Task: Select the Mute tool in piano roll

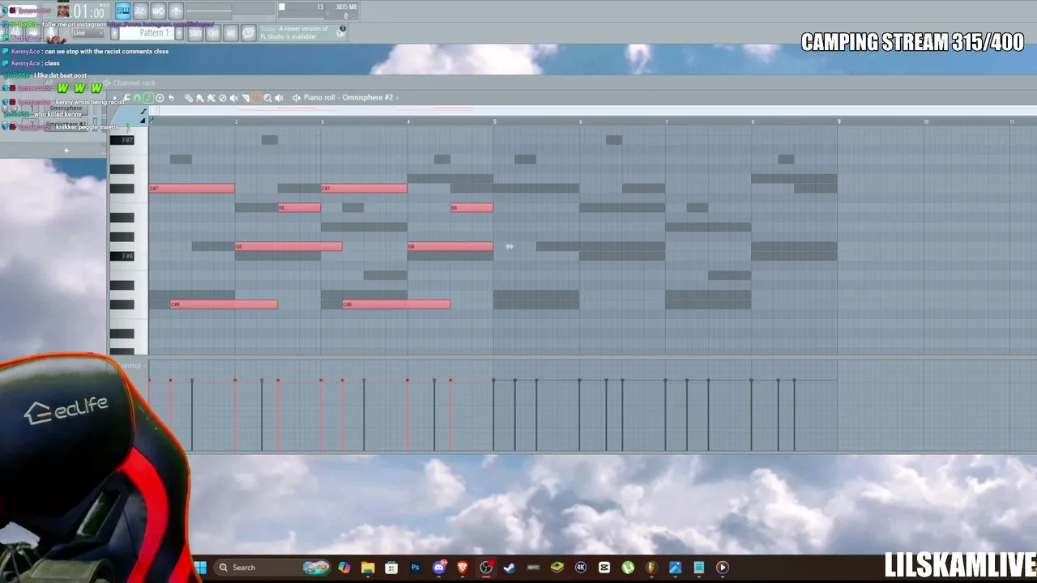Action: tap(234, 98)
